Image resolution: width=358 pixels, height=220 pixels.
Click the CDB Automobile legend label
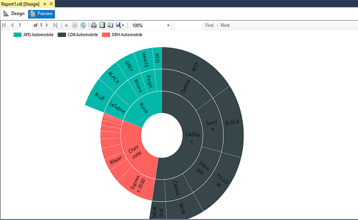[82, 35]
